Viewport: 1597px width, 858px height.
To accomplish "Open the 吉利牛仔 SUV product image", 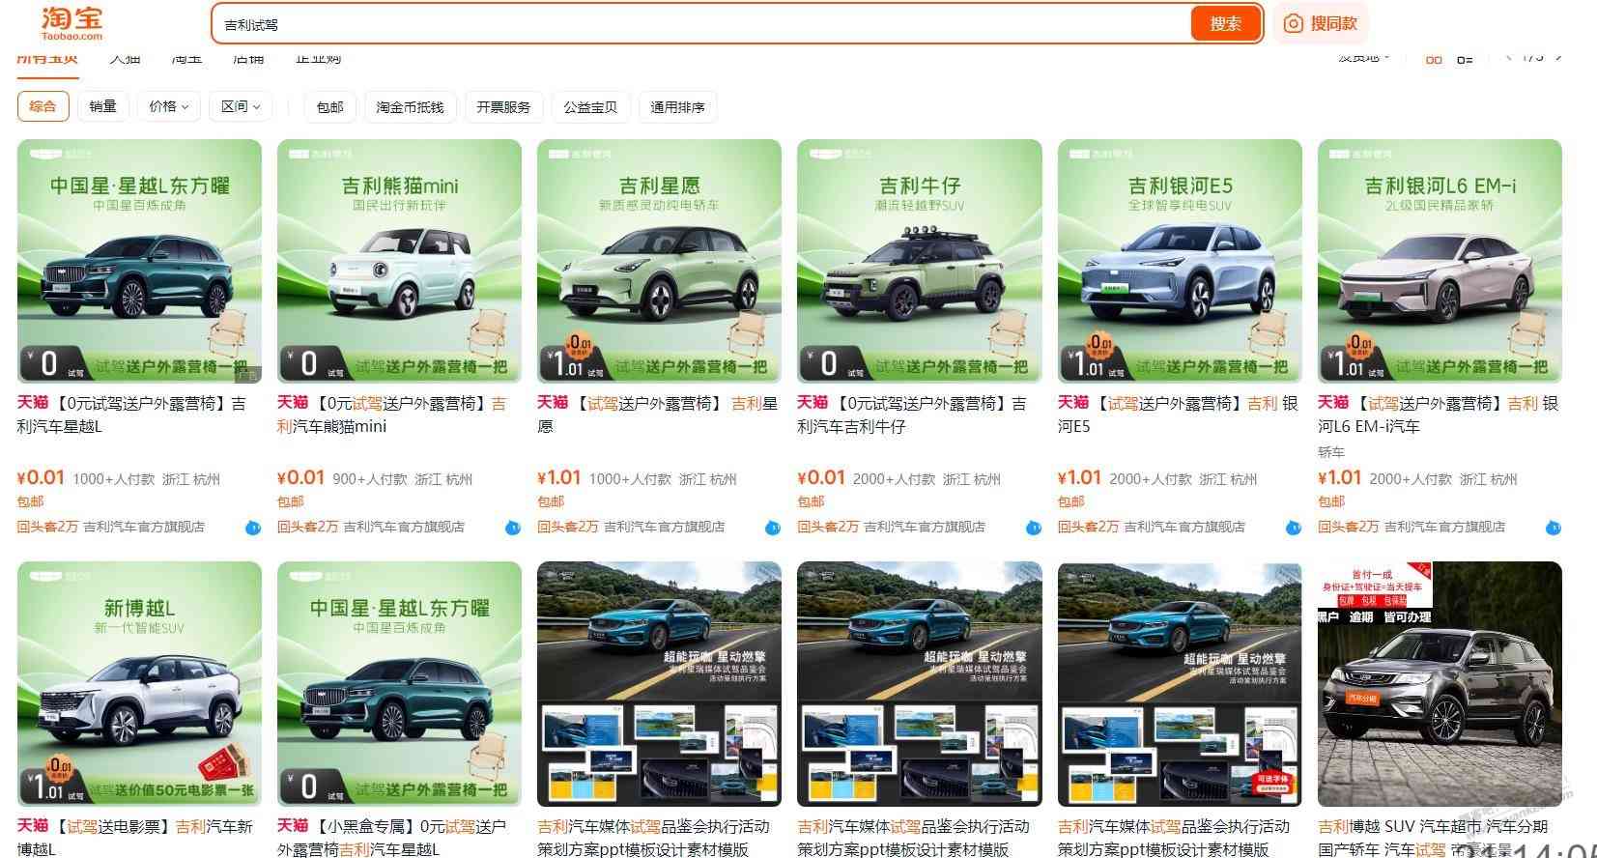I will (x=920, y=261).
